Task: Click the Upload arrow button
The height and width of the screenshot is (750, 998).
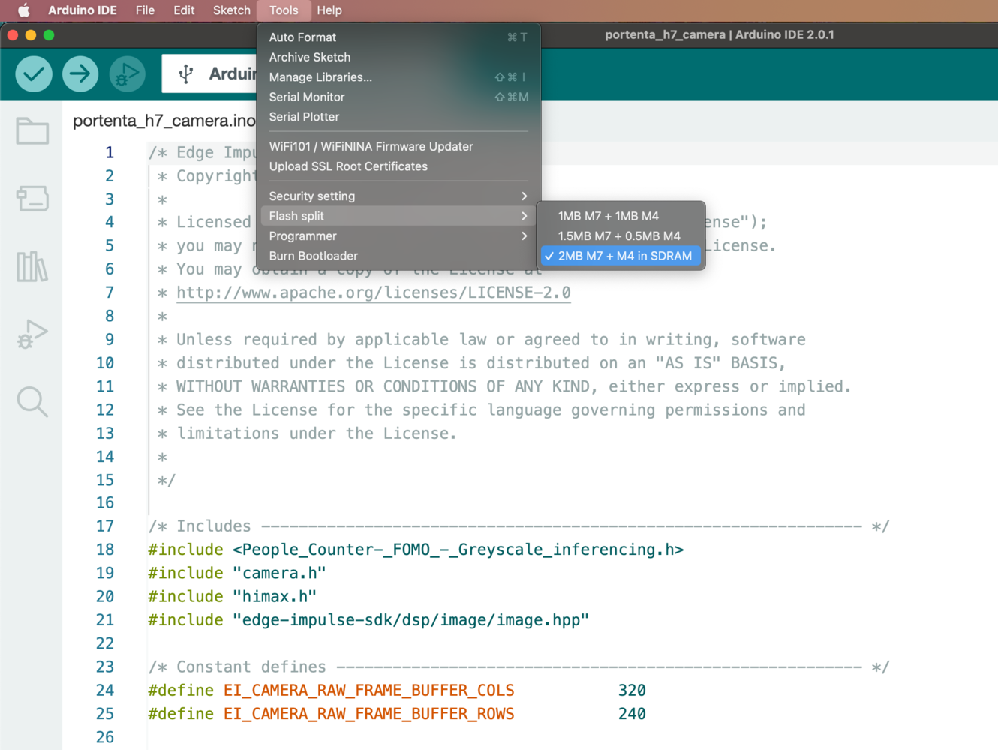Action: point(80,73)
